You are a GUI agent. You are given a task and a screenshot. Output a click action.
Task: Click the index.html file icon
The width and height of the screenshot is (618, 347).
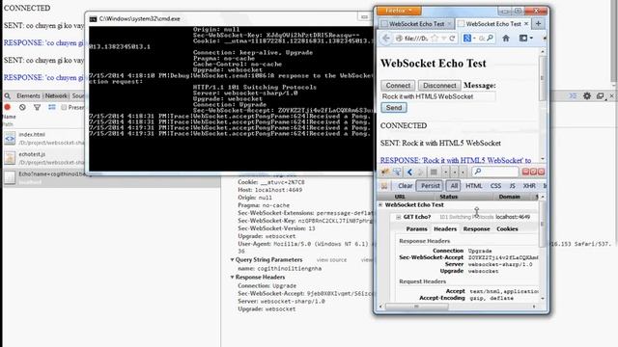tap(10, 138)
